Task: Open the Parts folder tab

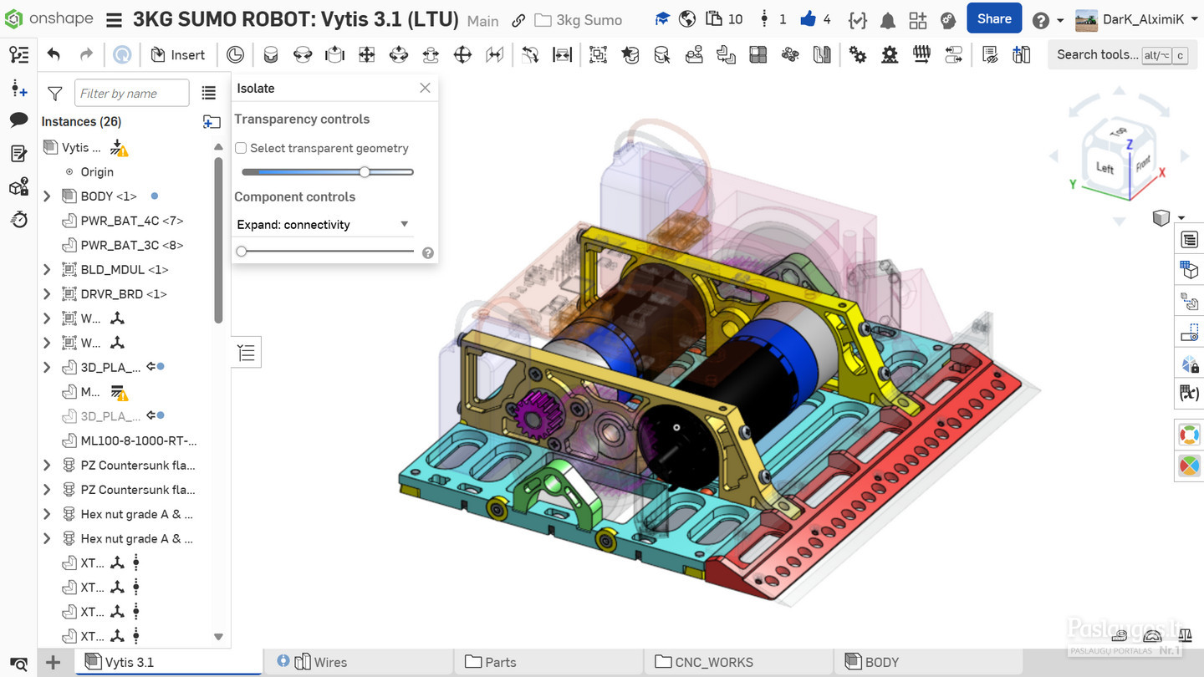Action: [x=549, y=662]
